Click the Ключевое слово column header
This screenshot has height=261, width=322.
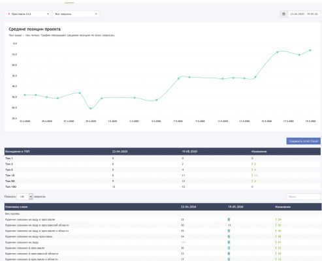coord(16,207)
